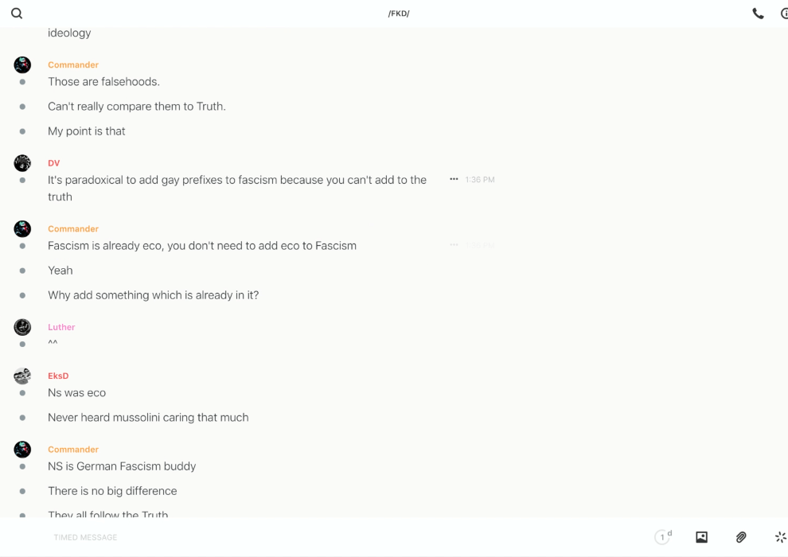Open conversation search with magnifier icon

point(17,14)
